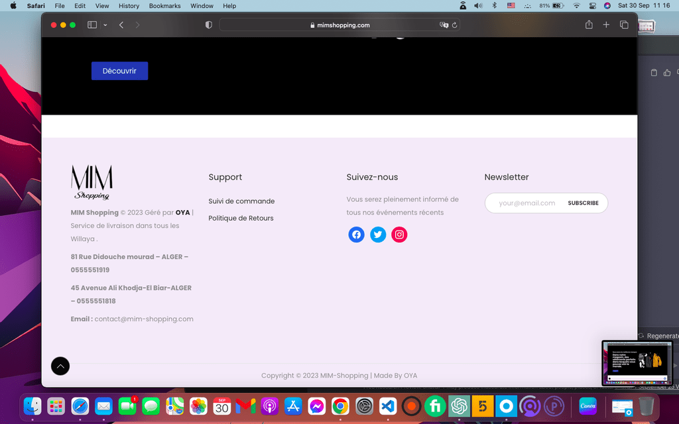The image size is (679, 424).
Task: Open the Twitter social icon
Action: (377, 235)
